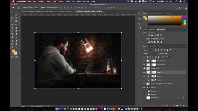The height and width of the screenshot is (111, 198).
Task: Delete layer with trash icon
Action: coord(184,106)
